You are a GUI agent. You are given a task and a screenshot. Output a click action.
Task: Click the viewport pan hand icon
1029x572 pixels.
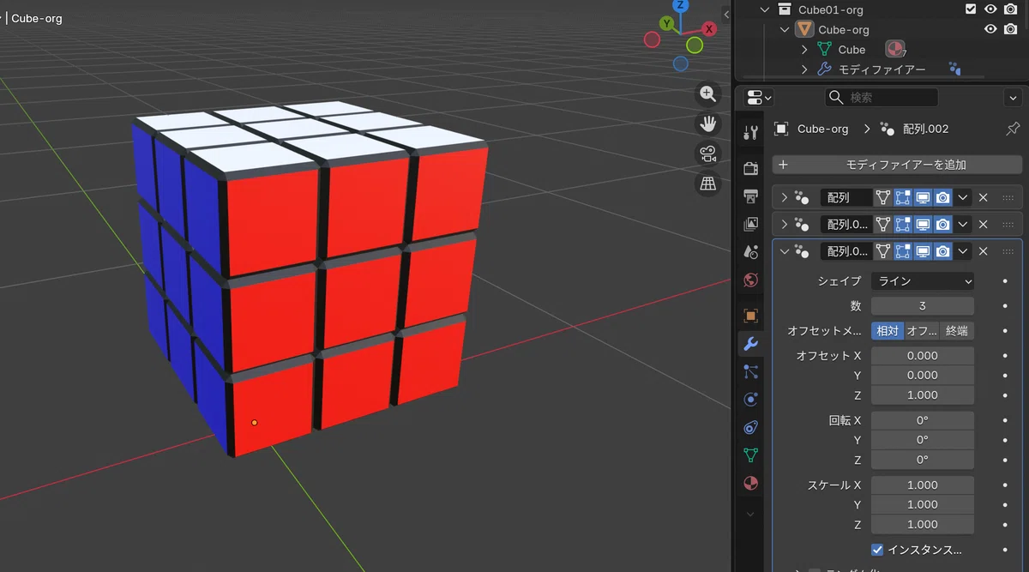click(707, 123)
